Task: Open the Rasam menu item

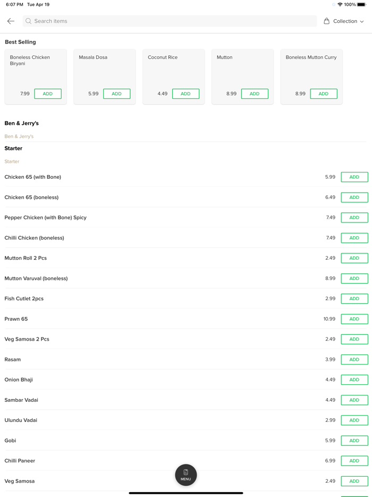Action: click(13, 360)
